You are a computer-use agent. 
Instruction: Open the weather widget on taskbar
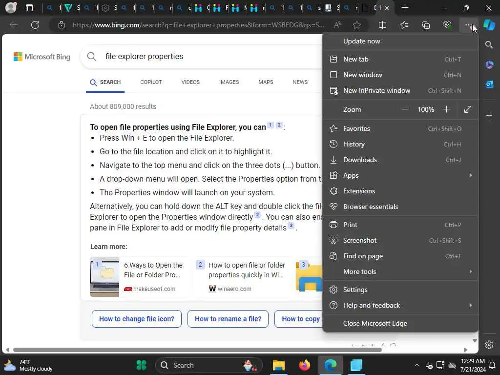(28, 365)
